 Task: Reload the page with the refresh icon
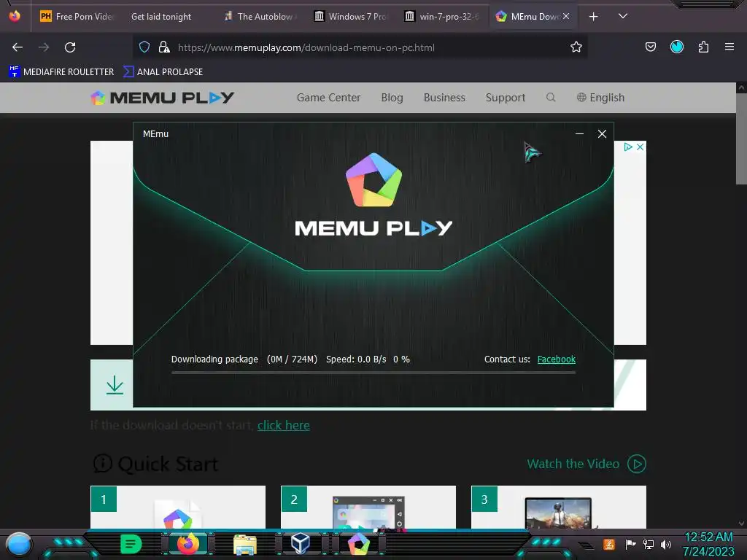70,47
